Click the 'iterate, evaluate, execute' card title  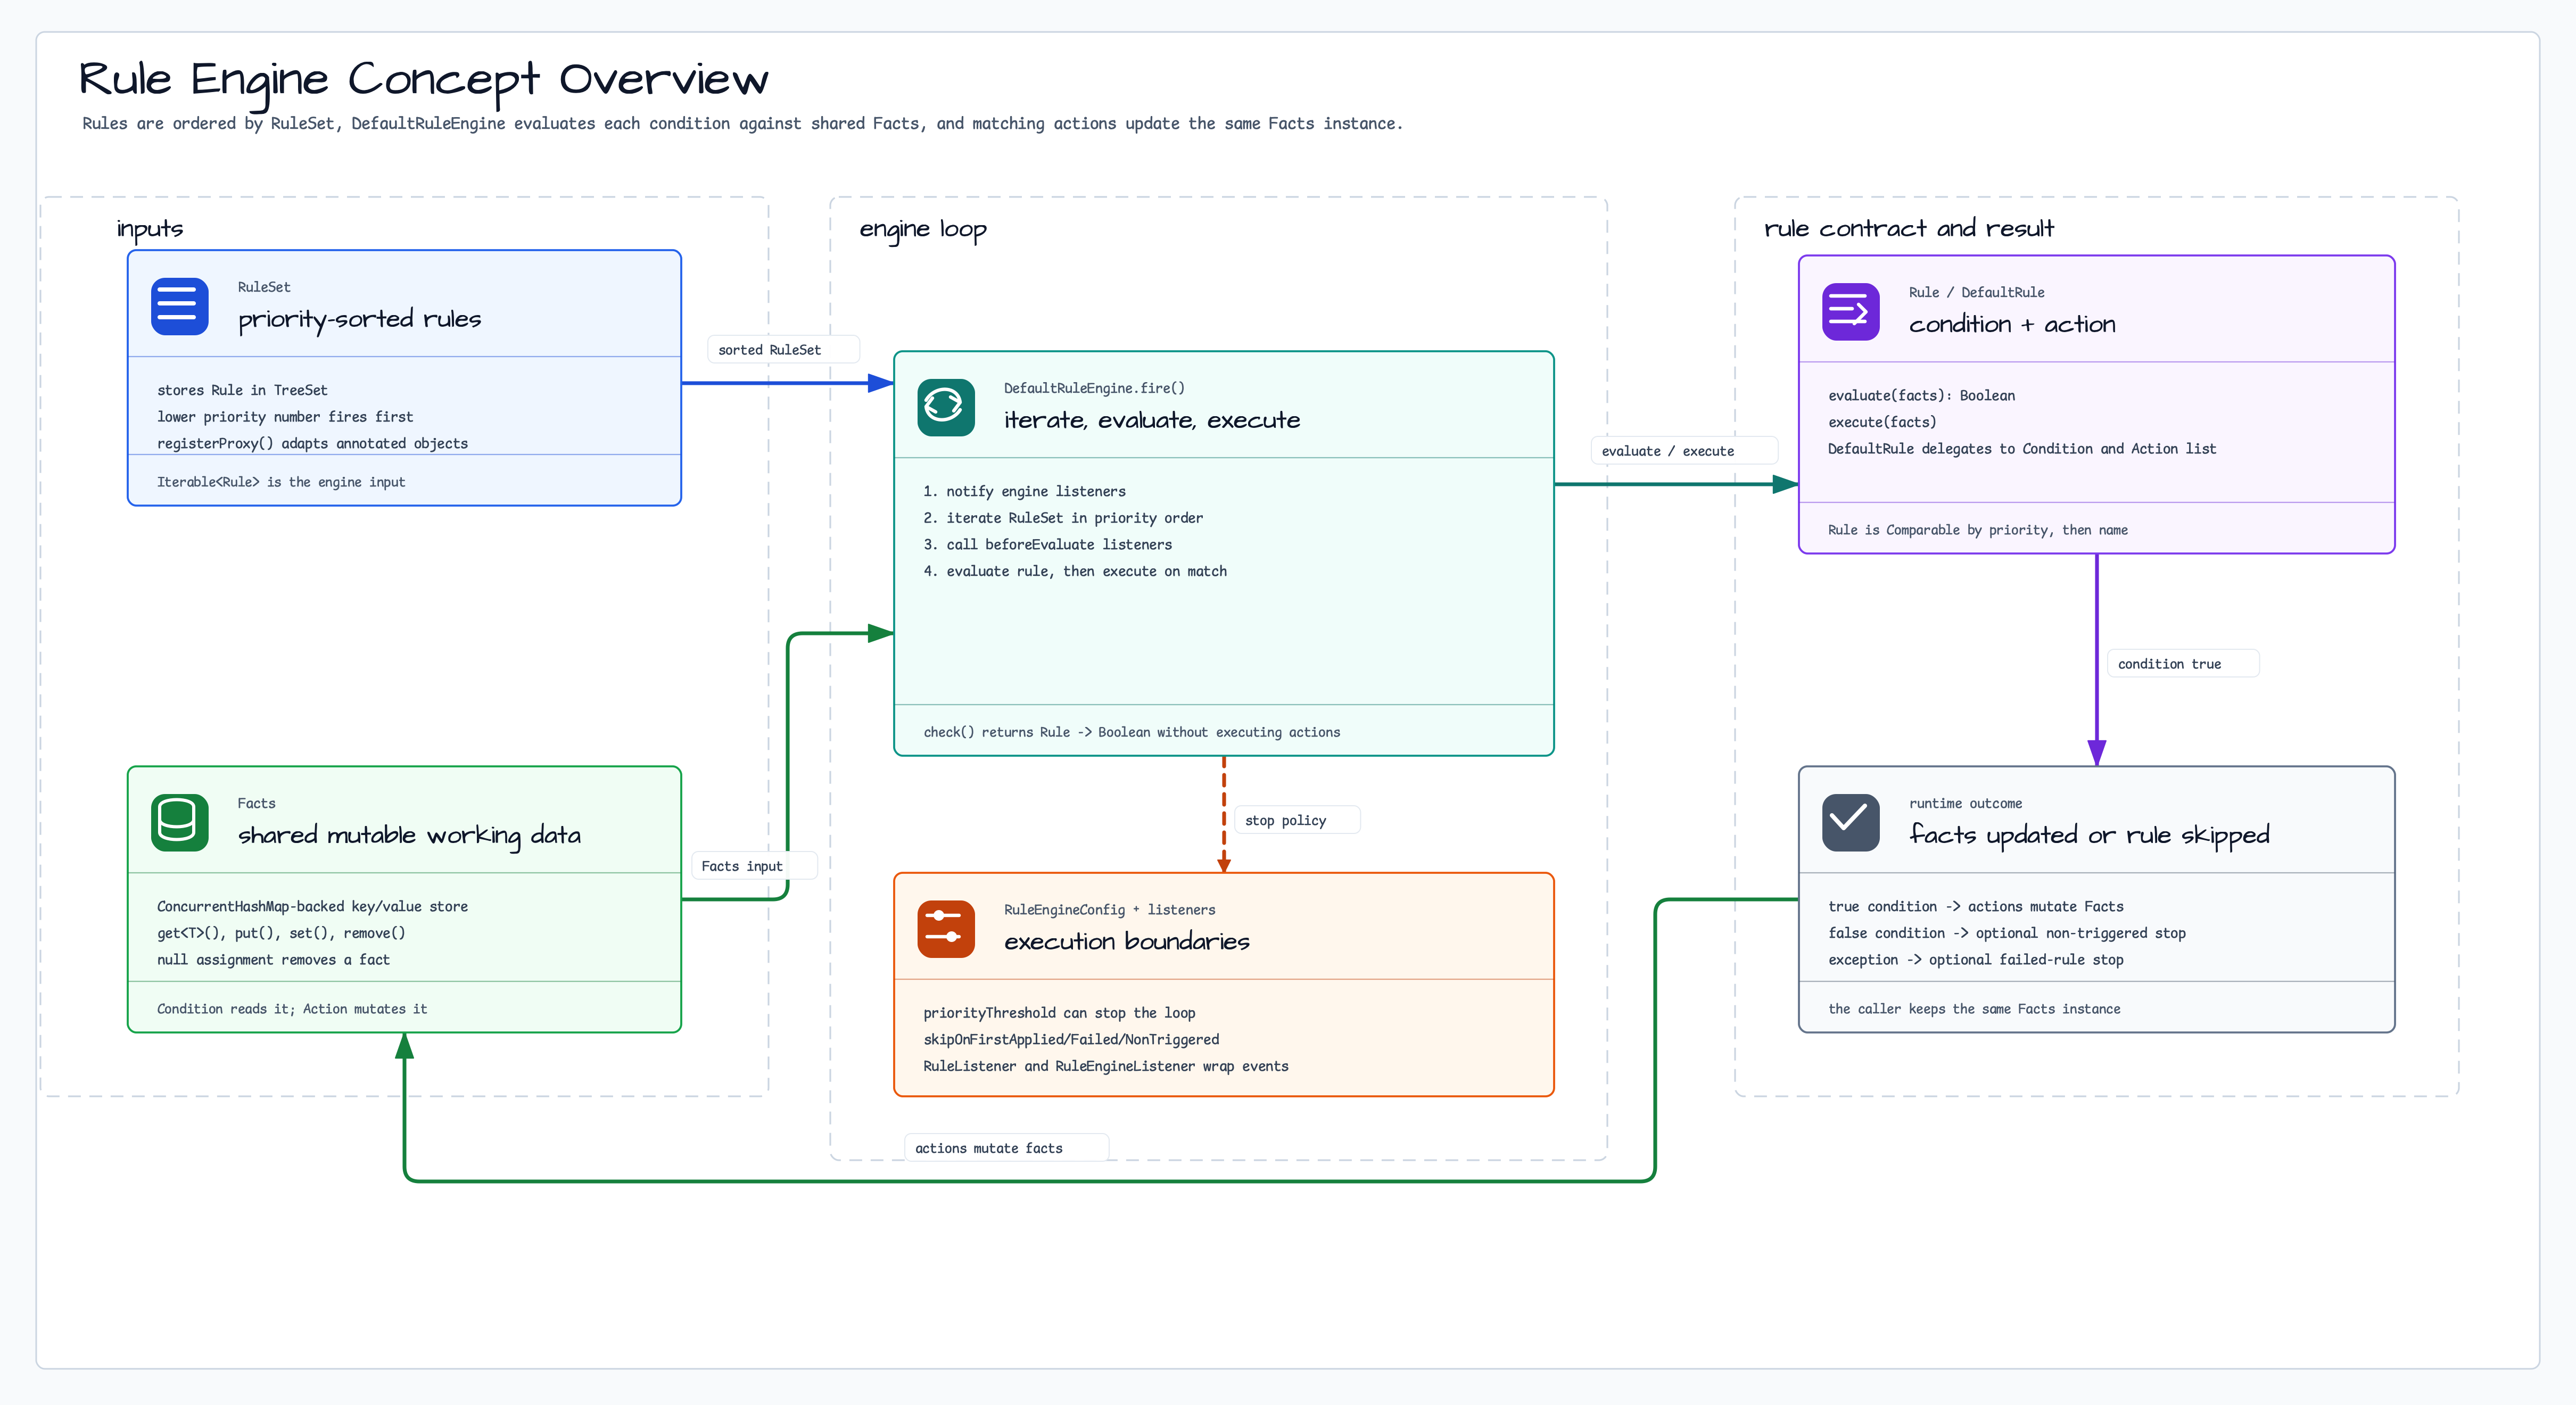coord(1152,420)
